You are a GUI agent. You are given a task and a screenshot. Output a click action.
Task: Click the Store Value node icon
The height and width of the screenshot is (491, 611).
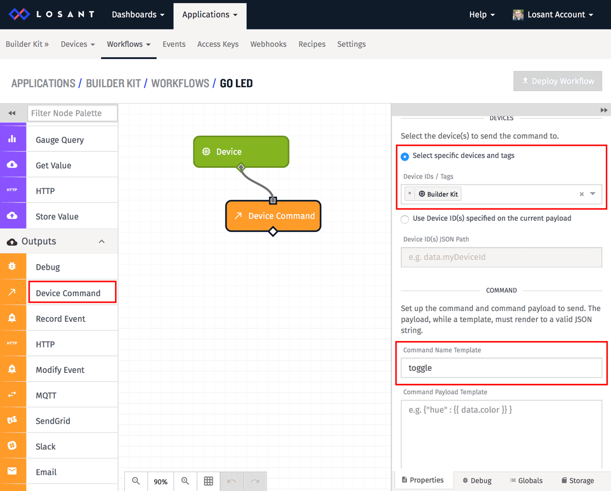[x=13, y=216]
